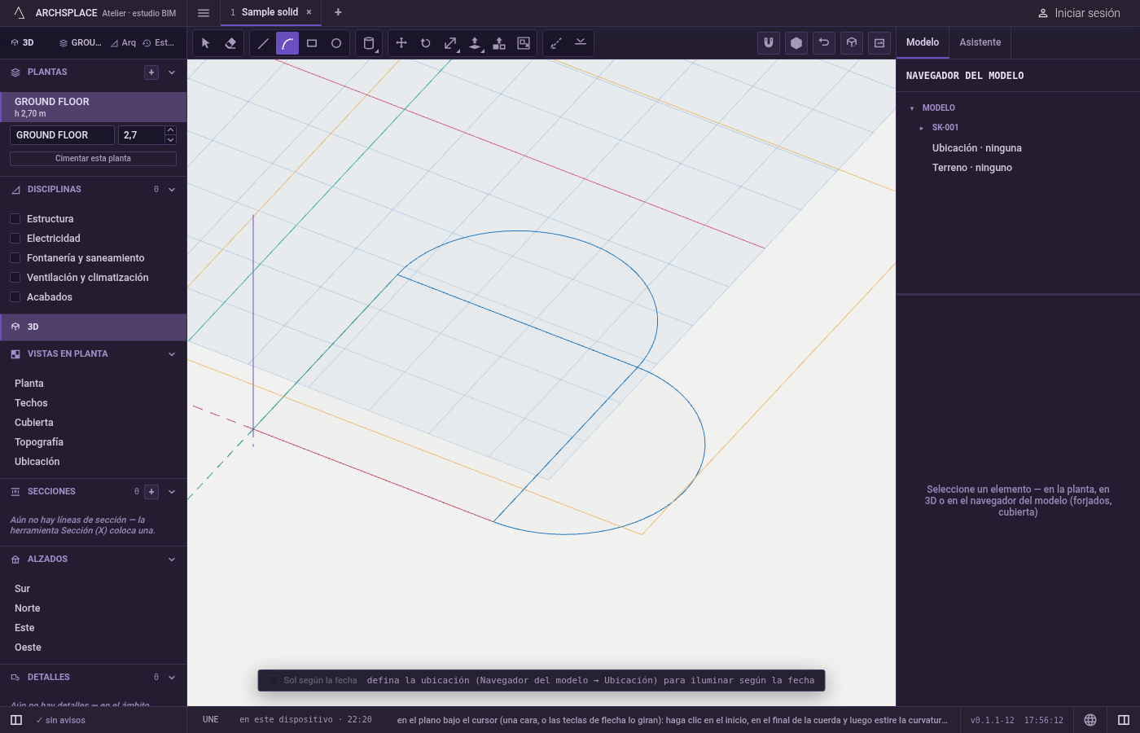1140x733 pixels.
Task: Check the Electricidad discipline
Action: [15, 239]
